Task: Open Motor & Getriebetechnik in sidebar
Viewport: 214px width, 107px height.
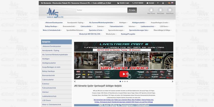Action: (56, 104)
